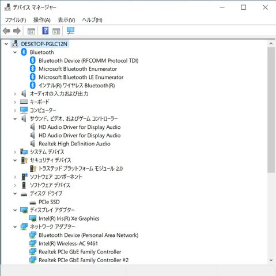The height and width of the screenshot is (276, 276).
Task: Click the icon of ソフトウェア デバイス
Action: (24, 185)
